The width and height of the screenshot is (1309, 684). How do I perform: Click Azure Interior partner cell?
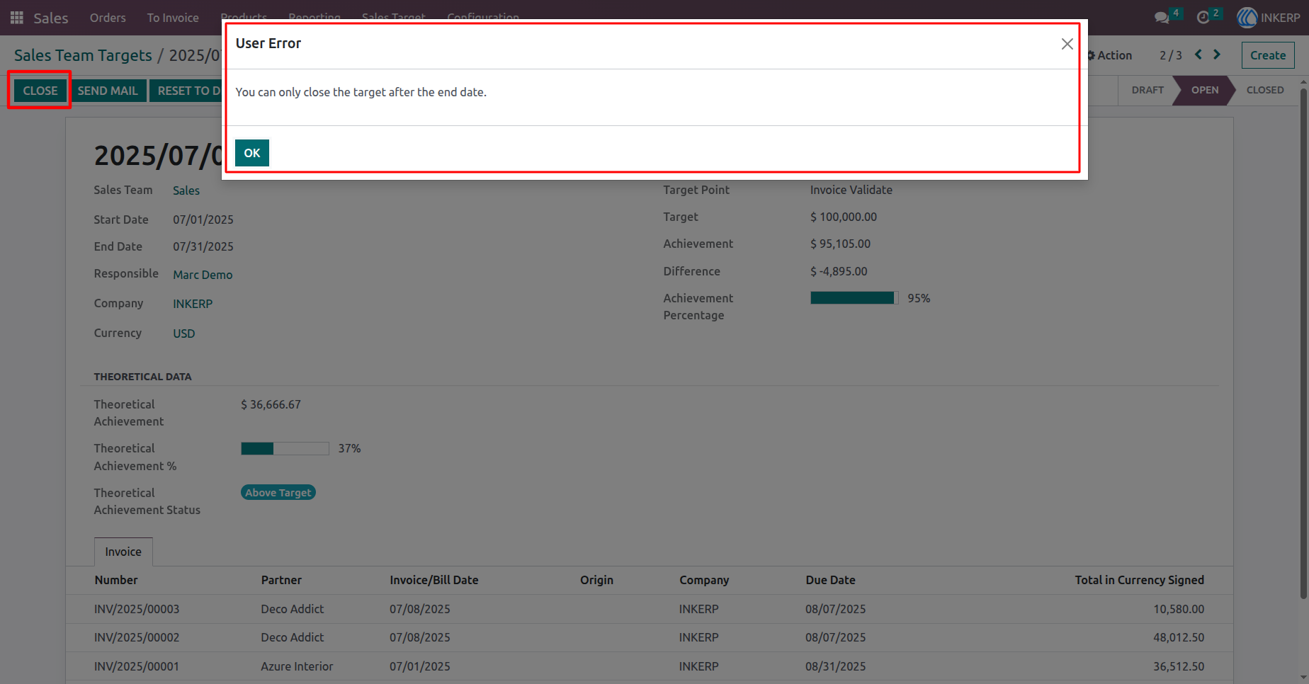[297, 666]
